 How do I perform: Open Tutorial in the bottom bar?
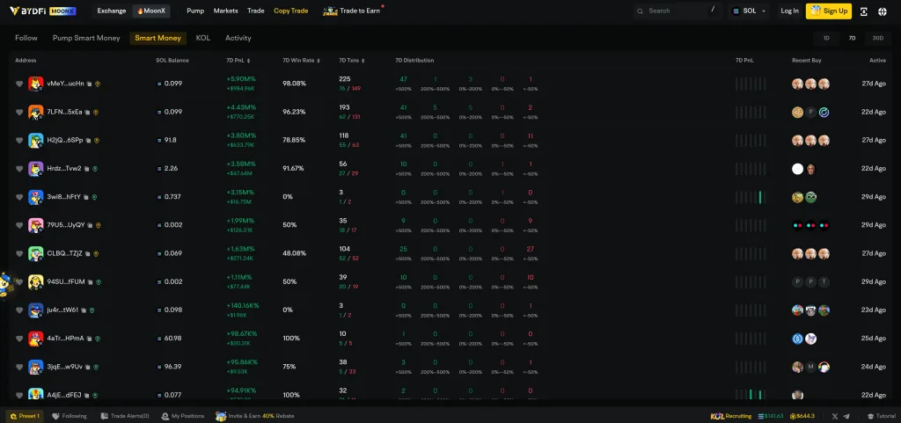tap(881, 416)
